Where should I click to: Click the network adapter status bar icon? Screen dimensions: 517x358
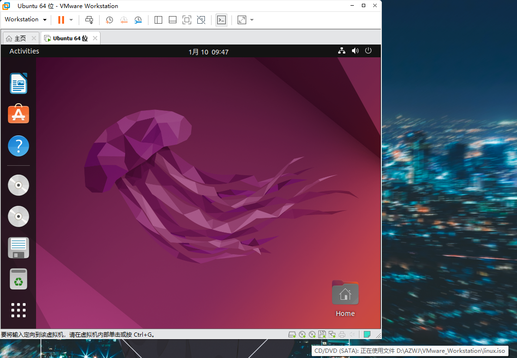[x=332, y=334]
